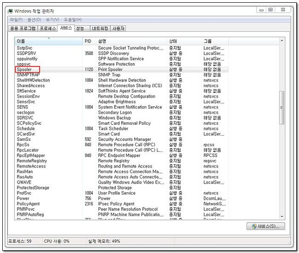Image resolution: width=299 pixels, height=253 pixels.
Task: Click the shield icon on 서비스 button
Action: (254, 226)
